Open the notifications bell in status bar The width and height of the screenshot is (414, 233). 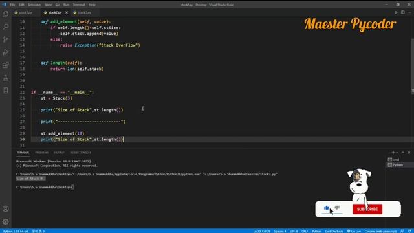pyautogui.click(x=409, y=231)
